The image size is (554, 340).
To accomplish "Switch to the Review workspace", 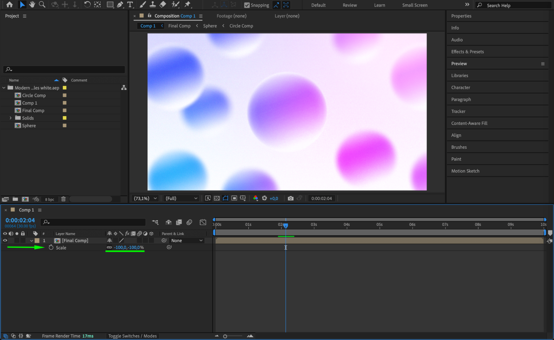I will 349,5.
